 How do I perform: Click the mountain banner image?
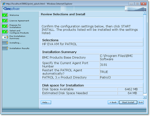(x=135, y=9)
